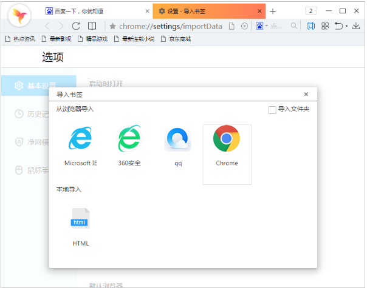Choose the 360安全 browser icon
Screen dimensions: 367x288
coord(129,138)
